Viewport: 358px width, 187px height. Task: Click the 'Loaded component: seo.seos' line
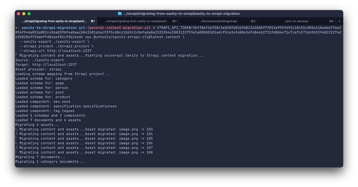[43, 101]
